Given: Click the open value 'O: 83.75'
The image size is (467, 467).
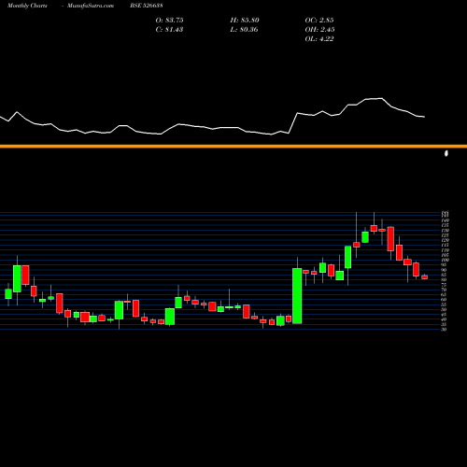Looking at the screenshot, I should (x=169, y=21).
